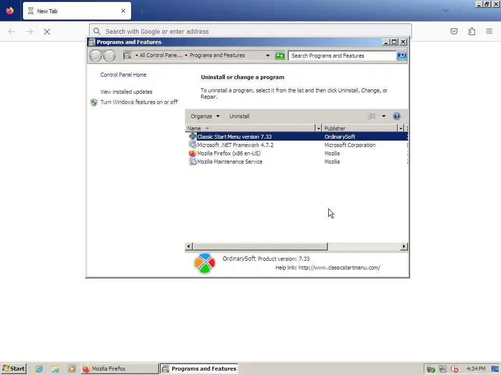501x375 pixels.
Task: Click the search magnifier button
Action: pos(402,56)
